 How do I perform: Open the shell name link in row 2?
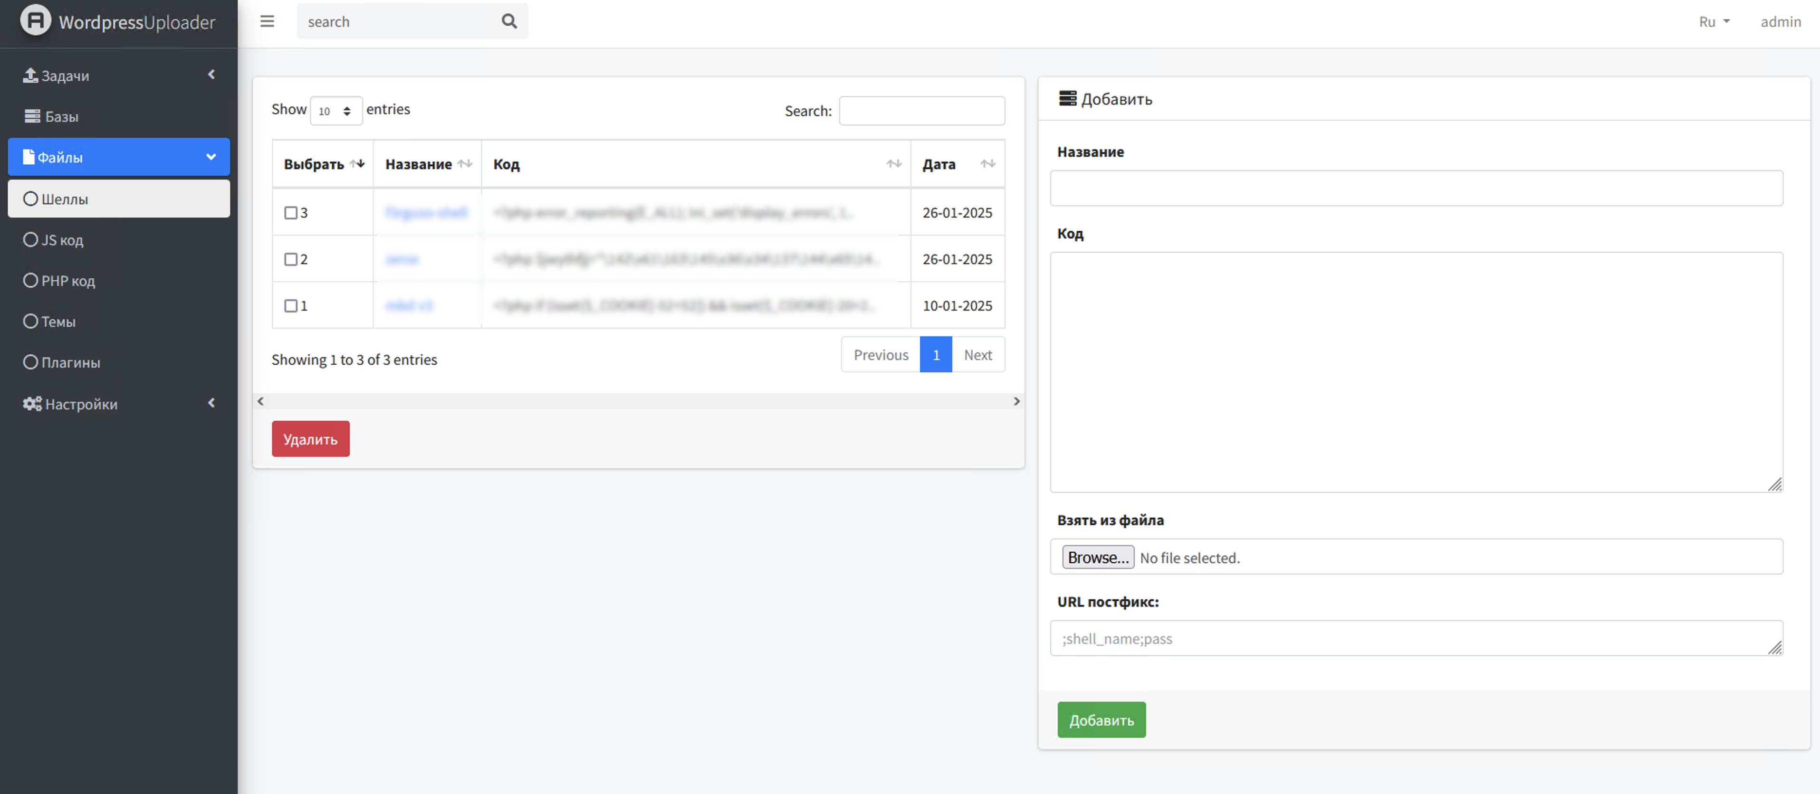(402, 259)
